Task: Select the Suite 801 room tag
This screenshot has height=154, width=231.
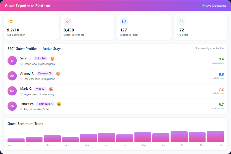Action: 40,58
